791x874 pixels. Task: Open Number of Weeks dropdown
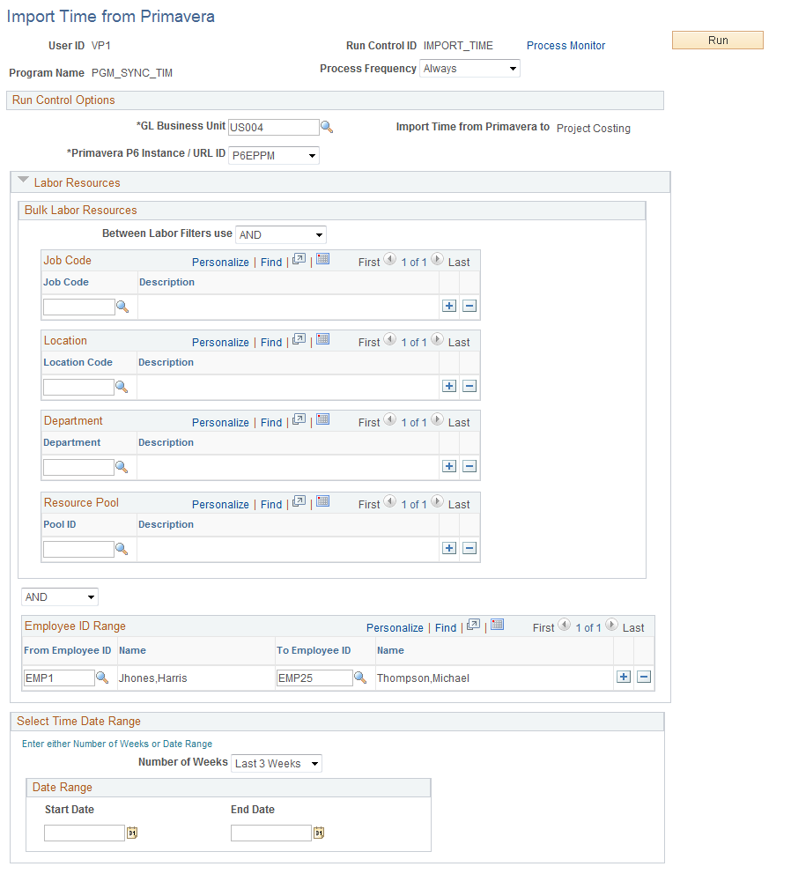277,763
